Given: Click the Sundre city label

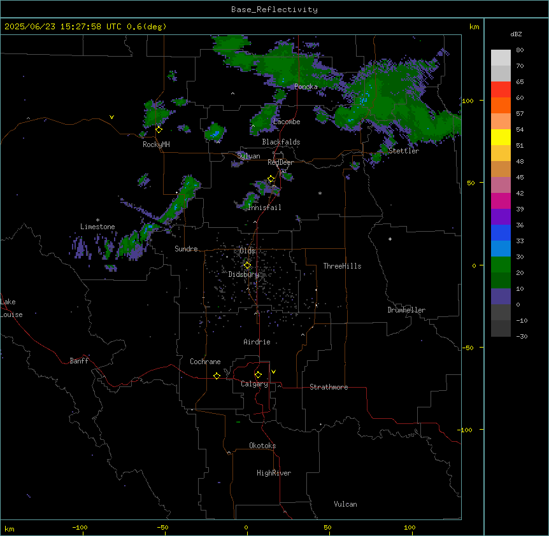Looking at the screenshot, I should [x=186, y=249].
